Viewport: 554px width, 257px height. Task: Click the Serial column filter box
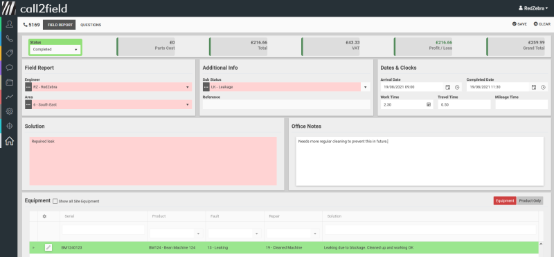(103, 230)
